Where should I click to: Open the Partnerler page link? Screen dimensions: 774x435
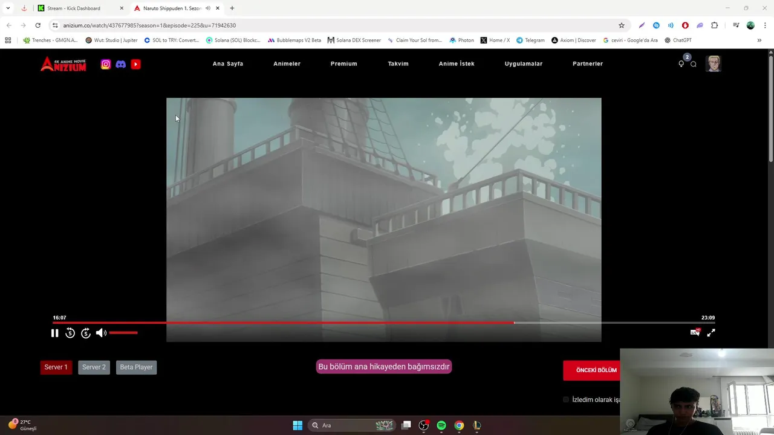click(588, 64)
